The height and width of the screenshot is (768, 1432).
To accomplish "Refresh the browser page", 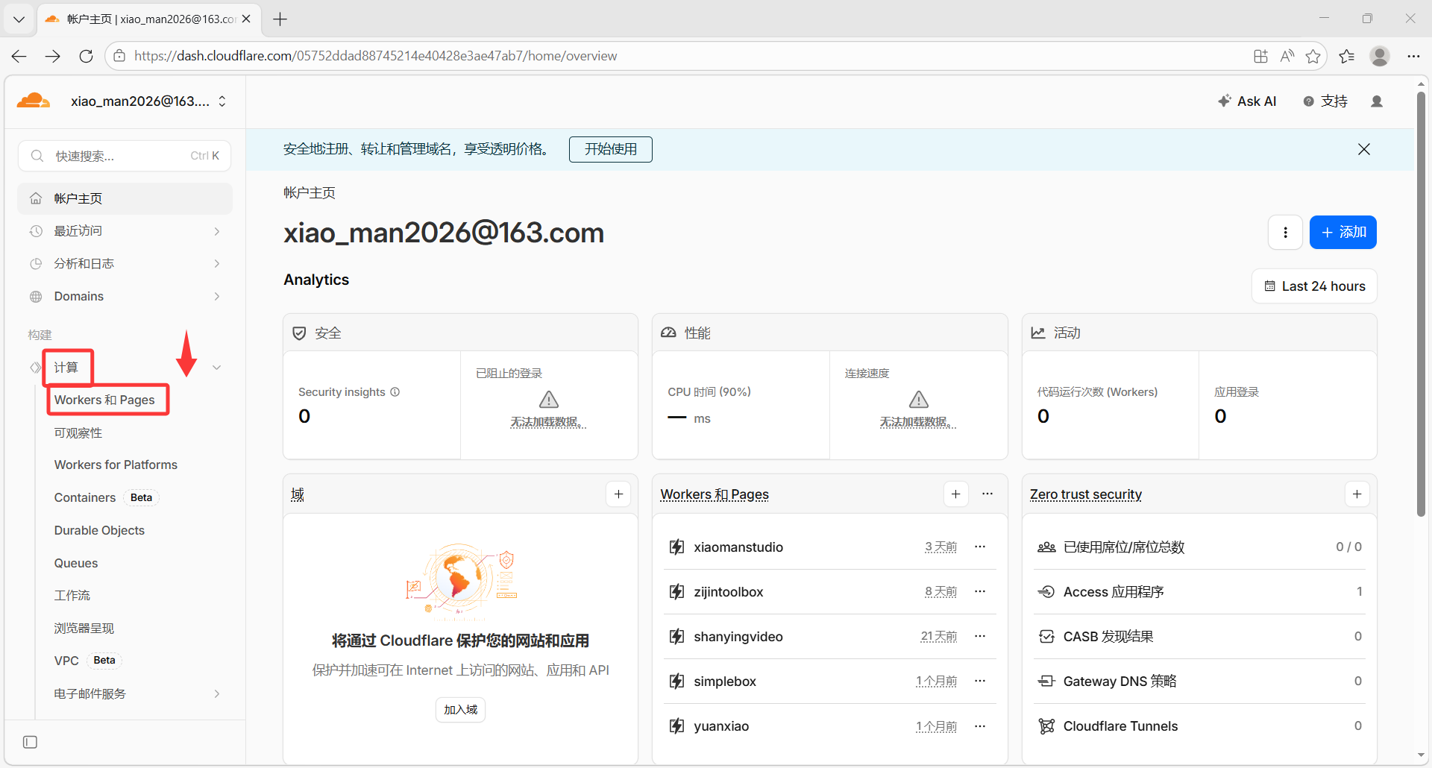I will click(x=86, y=56).
